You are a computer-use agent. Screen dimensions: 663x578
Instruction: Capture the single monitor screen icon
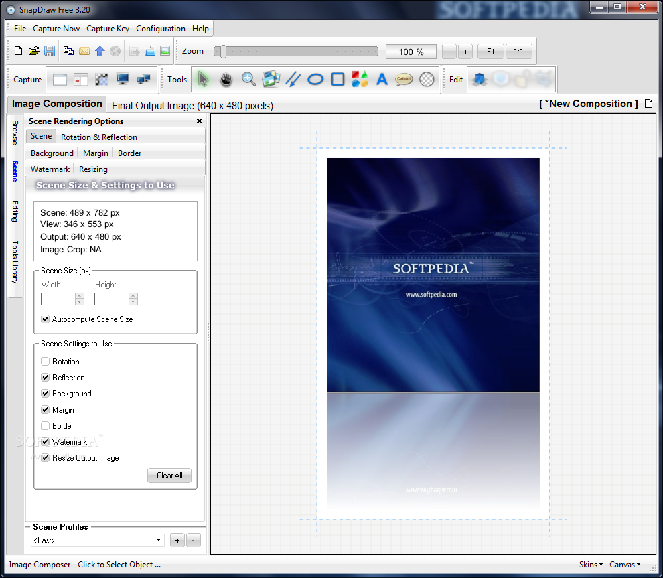pos(123,79)
